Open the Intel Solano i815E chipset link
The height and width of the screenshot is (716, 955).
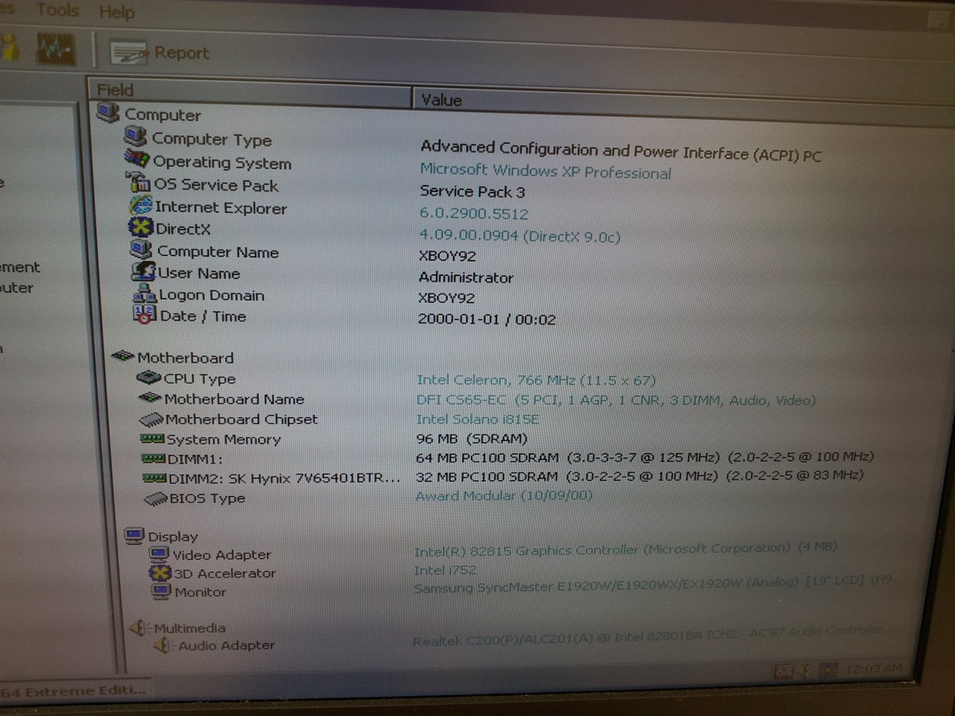tap(477, 419)
